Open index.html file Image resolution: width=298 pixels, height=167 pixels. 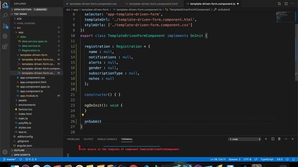pyautogui.click(x=36, y=114)
